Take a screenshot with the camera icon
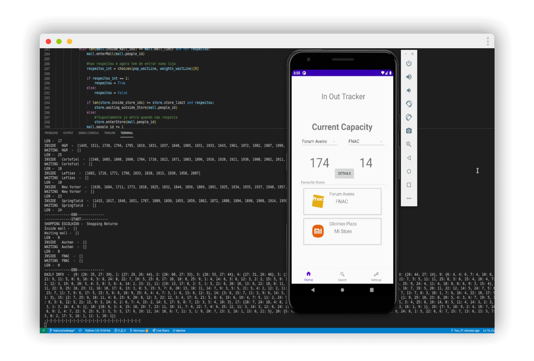The height and width of the screenshot is (361, 534). pos(409,130)
